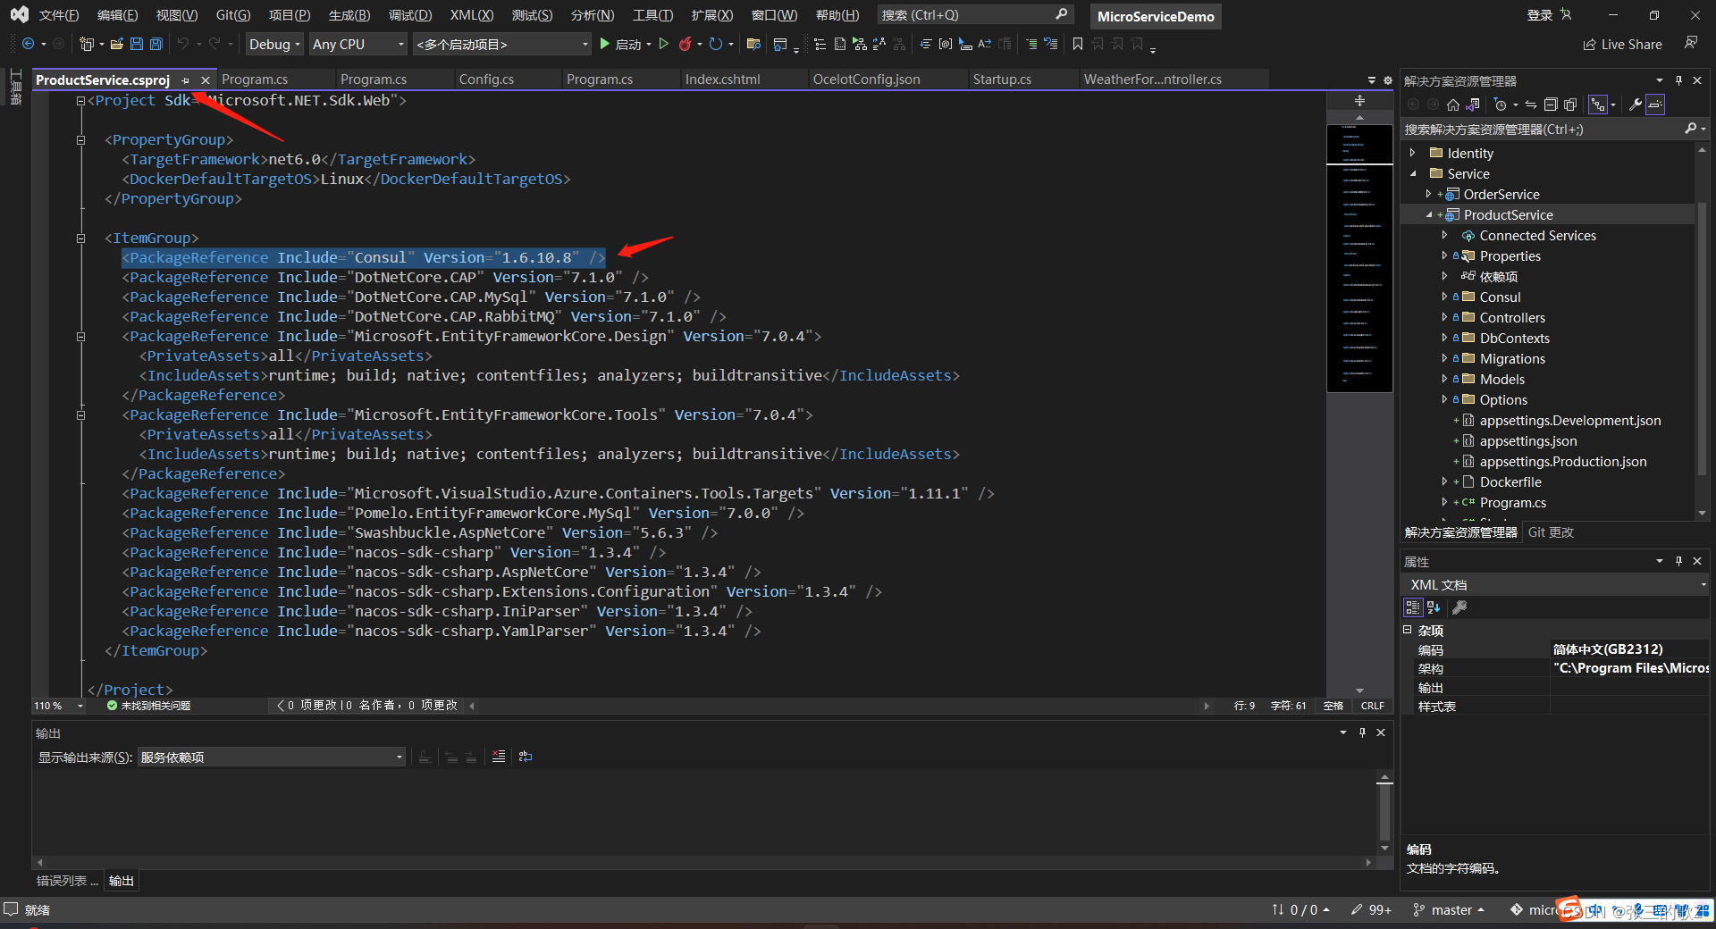Open the startup projects dropdown
The width and height of the screenshot is (1716, 929).
pos(502,44)
